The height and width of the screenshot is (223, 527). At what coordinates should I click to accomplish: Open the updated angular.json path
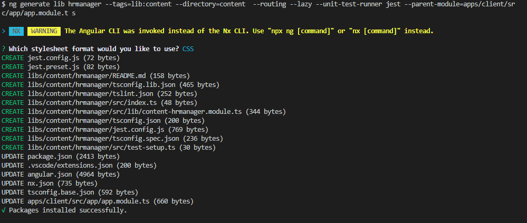[x=50, y=174]
